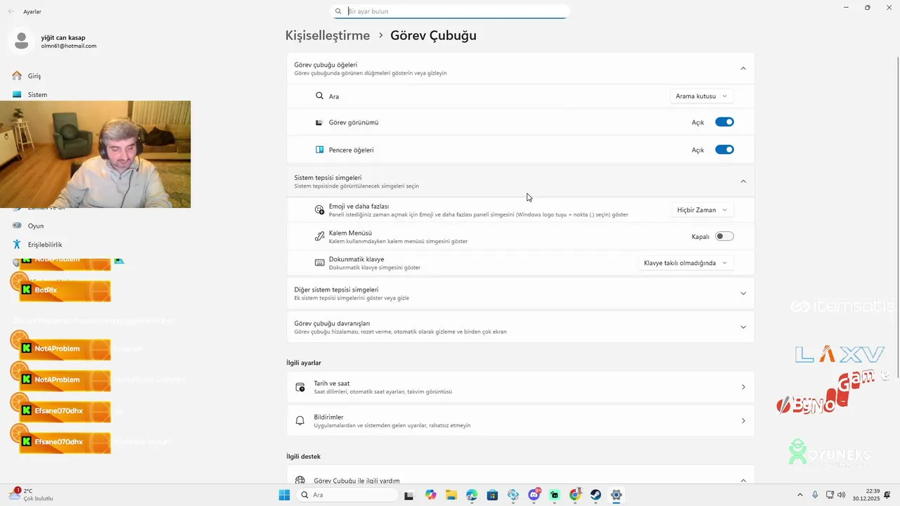Click the Kalem Menüsü pen icon
This screenshot has height=506, width=900.
(319, 236)
